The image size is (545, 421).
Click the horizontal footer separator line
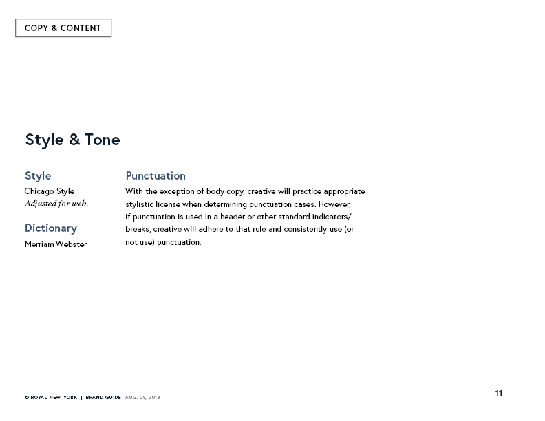pos(272,369)
